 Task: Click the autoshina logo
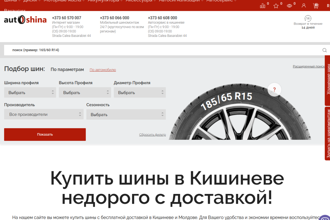coord(25,20)
